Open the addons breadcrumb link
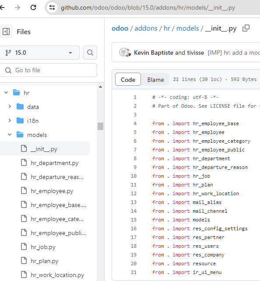This screenshot has width=260, height=281. [x=146, y=28]
